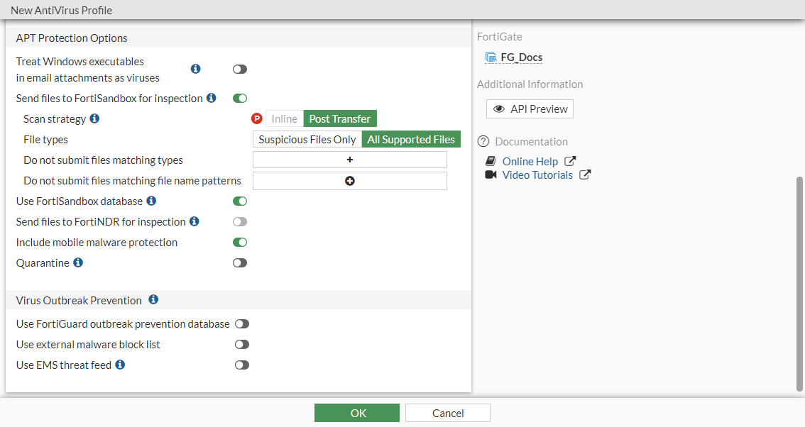Click the Documentation question mark icon
This screenshot has height=427, width=805.
[x=484, y=141]
